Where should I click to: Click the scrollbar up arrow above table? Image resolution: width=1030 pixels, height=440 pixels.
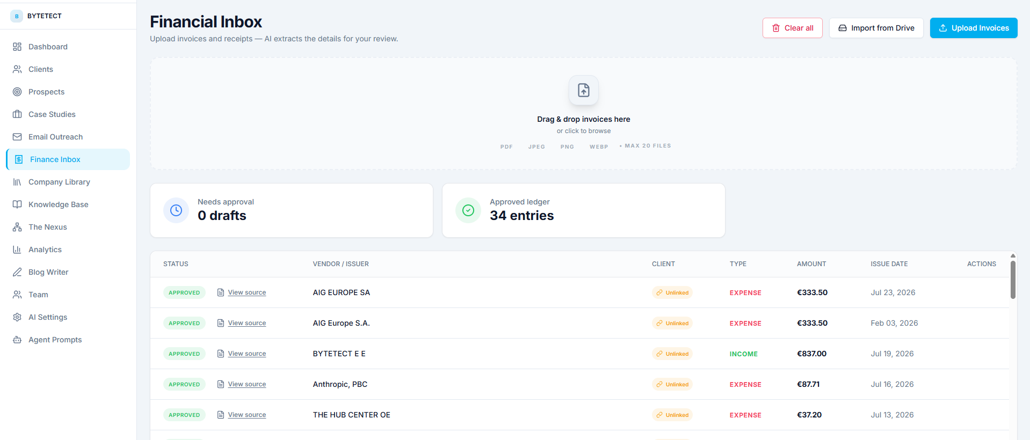pyautogui.click(x=1013, y=256)
